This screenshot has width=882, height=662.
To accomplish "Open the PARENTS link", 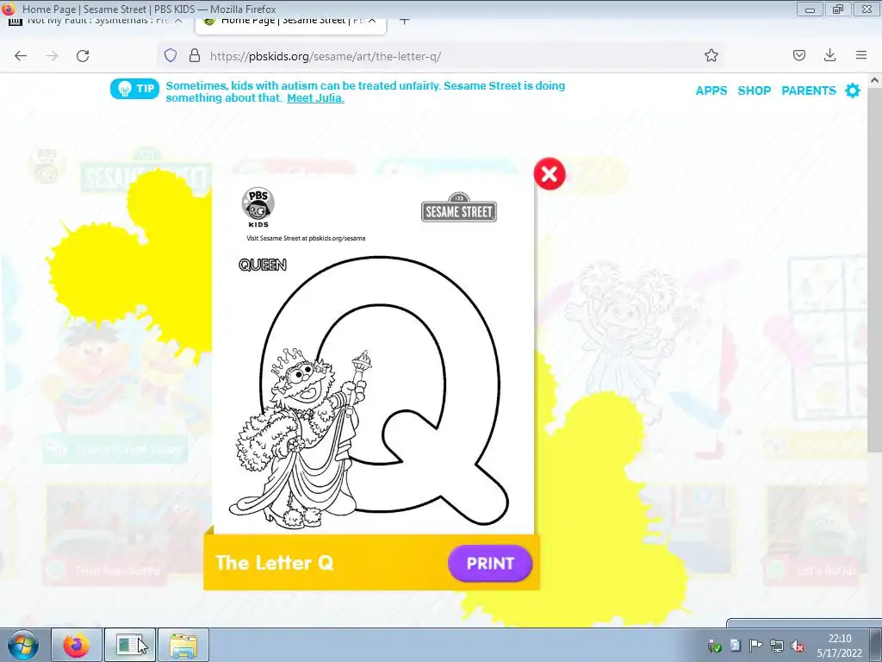I will 808,91.
